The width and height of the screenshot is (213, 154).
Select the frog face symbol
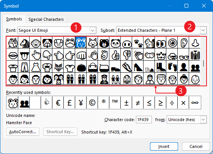tap(70, 42)
